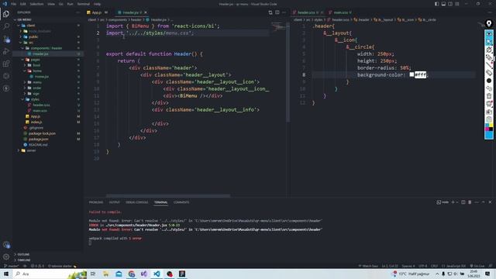The height and width of the screenshot is (279, 496).
Task: Click split terminal icon
Action: tap(463, 202)
